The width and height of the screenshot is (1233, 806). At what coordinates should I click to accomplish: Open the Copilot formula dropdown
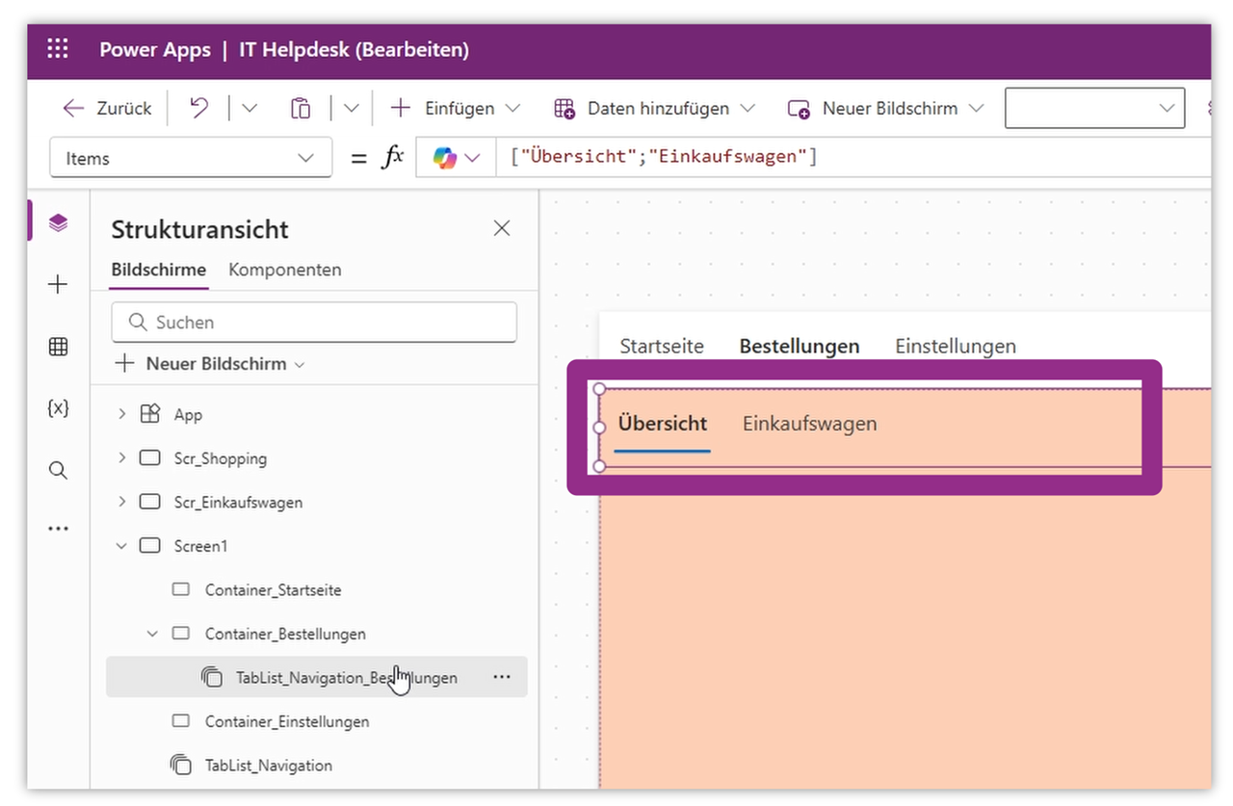(x=456, y=159)
